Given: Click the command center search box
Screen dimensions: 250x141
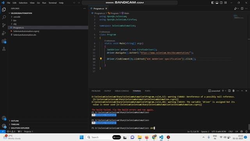Looking at the screenshot, I should pyautogui.click(x=129, y=3).
